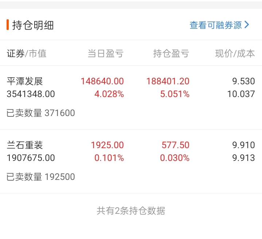Image resolution: width=262 pixels, height=239 pixels.
Task: Sort by 证券/市值 column header
Action: tap(27, 54)
